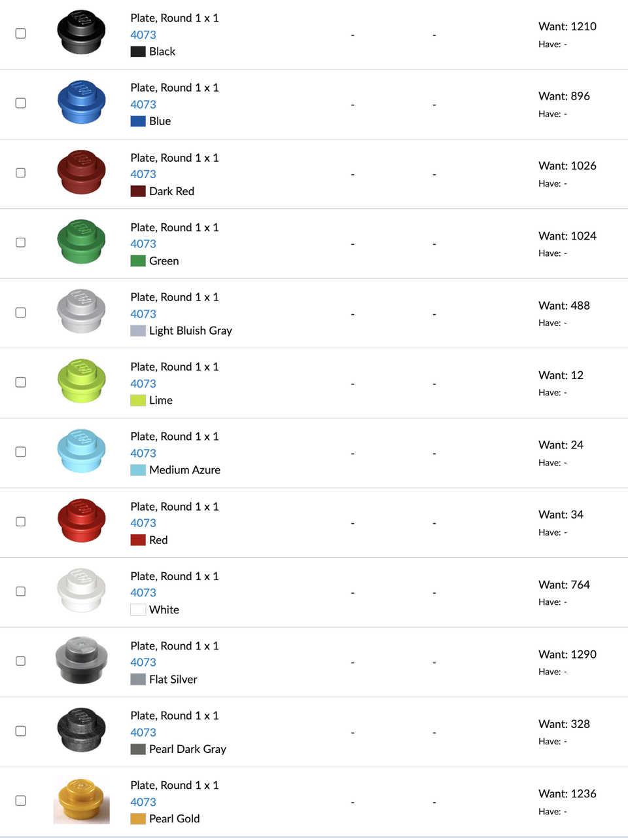628x838 pixels.
Task: Click the Lime color swatch
Action: (138, 401)
